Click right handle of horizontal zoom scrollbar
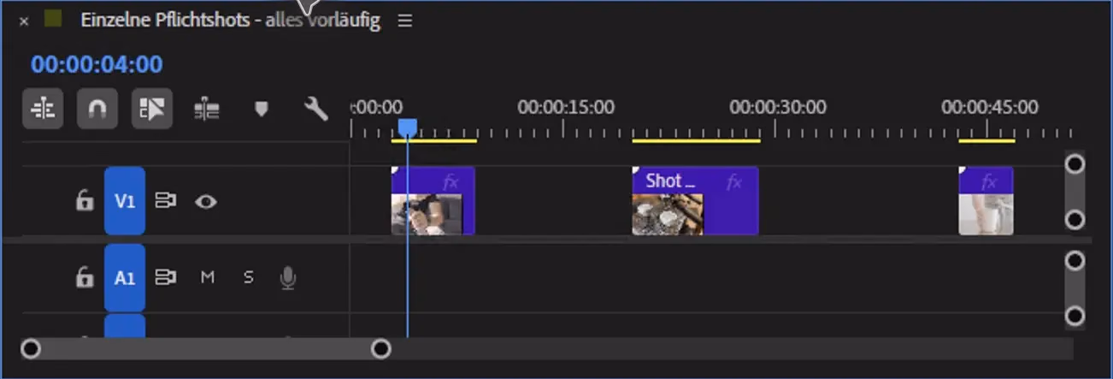The image size is (1113, 379). point(381,348)
